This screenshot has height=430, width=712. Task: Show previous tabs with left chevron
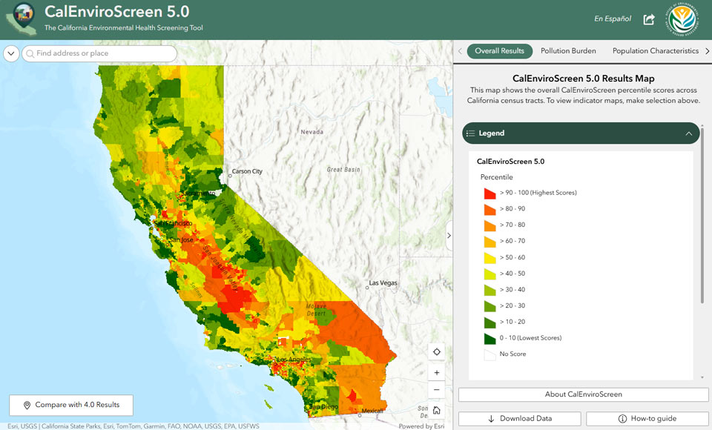coord(460,51)
